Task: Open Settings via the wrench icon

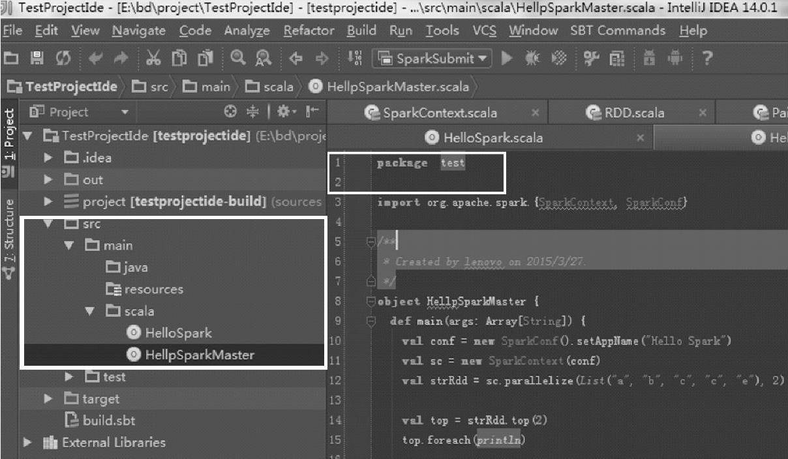Action: point(592,59)
